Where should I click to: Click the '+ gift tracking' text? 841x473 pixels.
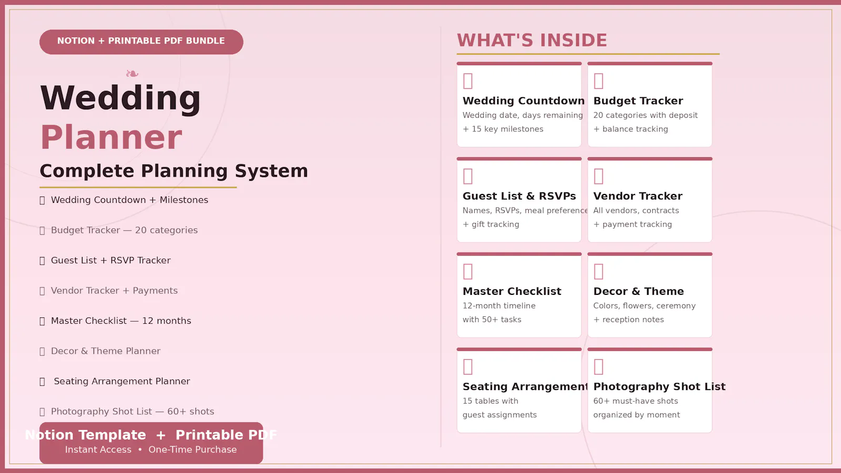[x=491, y=224]
